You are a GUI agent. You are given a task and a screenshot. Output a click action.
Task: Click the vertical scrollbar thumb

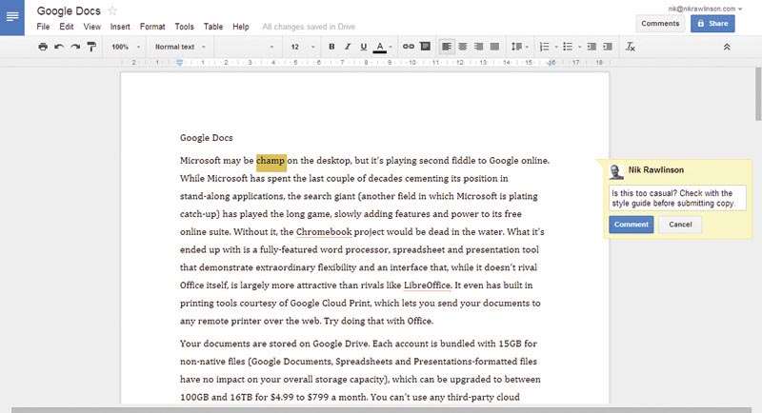(758, 93)
